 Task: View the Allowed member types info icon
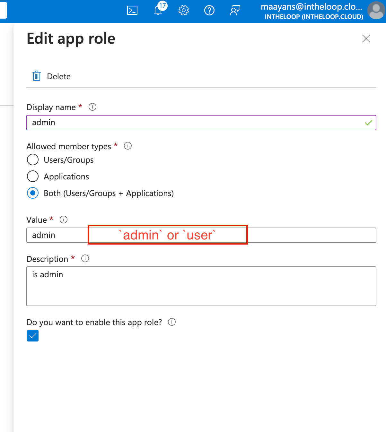click(x=127, y=146)
